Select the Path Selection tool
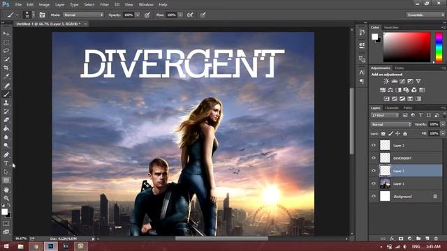The width and height of the screenshot is (447, 251). (6, 172)
